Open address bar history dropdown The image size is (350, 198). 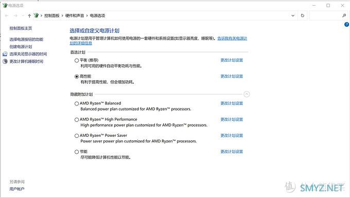click(293, 15)
